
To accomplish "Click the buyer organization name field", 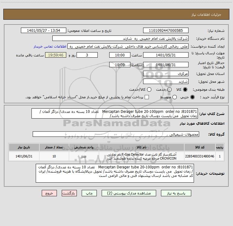I will pyautogui.click(x=120, y=38).
